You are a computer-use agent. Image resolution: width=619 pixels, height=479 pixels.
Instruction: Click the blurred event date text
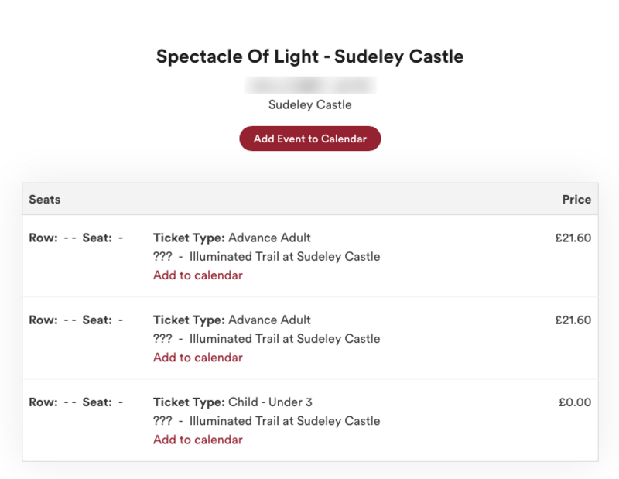click(x=310, y=85)
